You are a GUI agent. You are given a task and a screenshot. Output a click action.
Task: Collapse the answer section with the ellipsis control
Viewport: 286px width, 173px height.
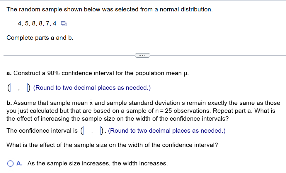coord(142,55)
